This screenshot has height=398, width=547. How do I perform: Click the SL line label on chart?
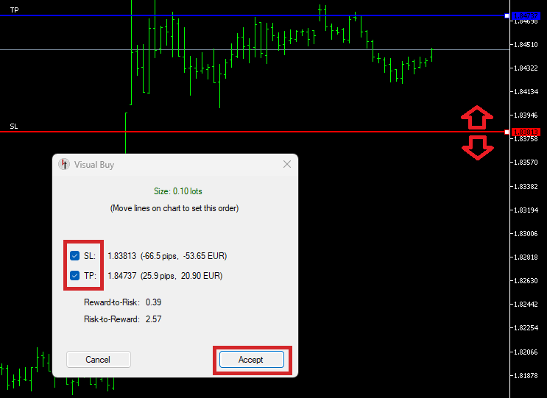click(x=14, y=126)
